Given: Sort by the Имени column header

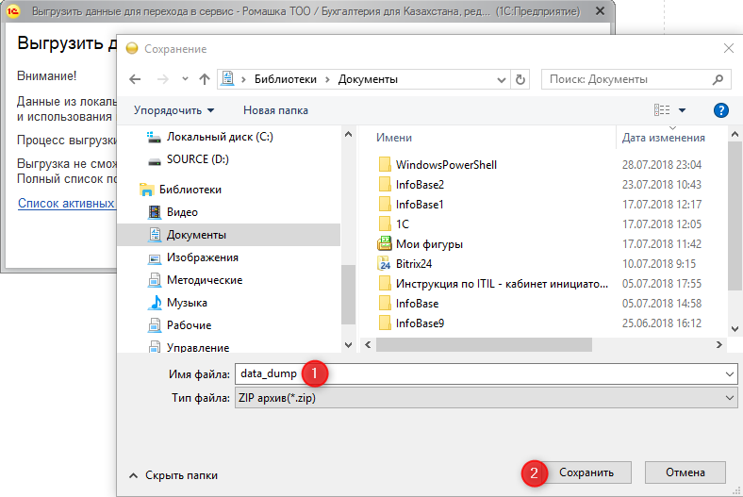Looking at the screenshot, I should tap(394, 138).
